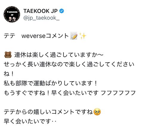Select the line 連休は楽しく過ごしていますか
149x134 pixels.
59,55
